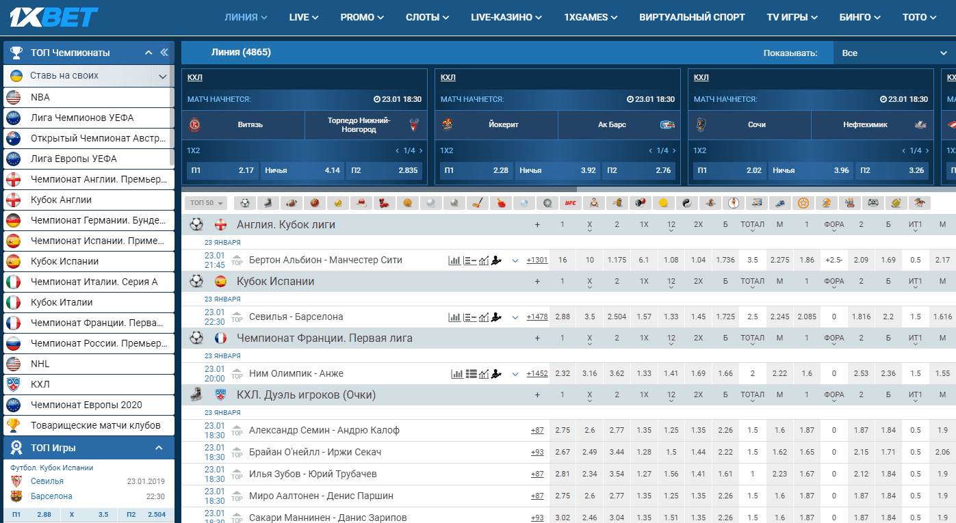Toggle TOP marker for Брайан О'нейлл - Иржи Секач
Image resolution: width=956 pixels, height=523 pixels.
point(237,453)
